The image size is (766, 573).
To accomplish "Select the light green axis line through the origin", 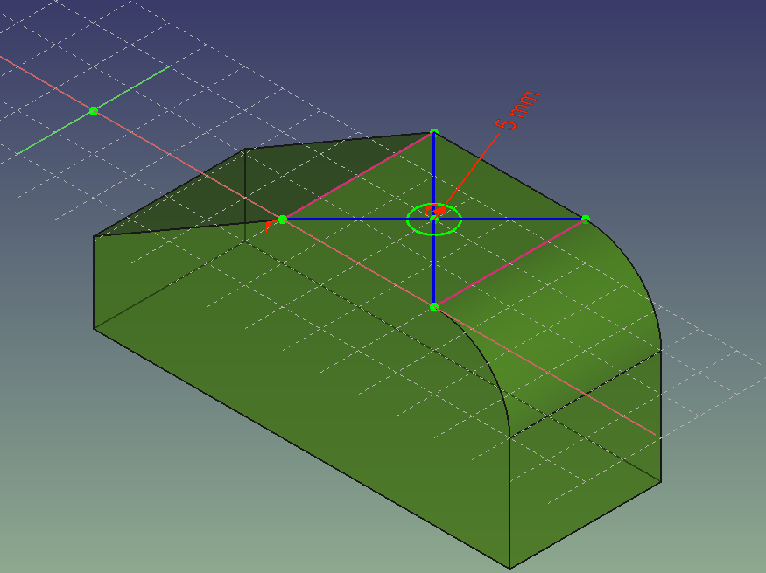I will [132, 87].
